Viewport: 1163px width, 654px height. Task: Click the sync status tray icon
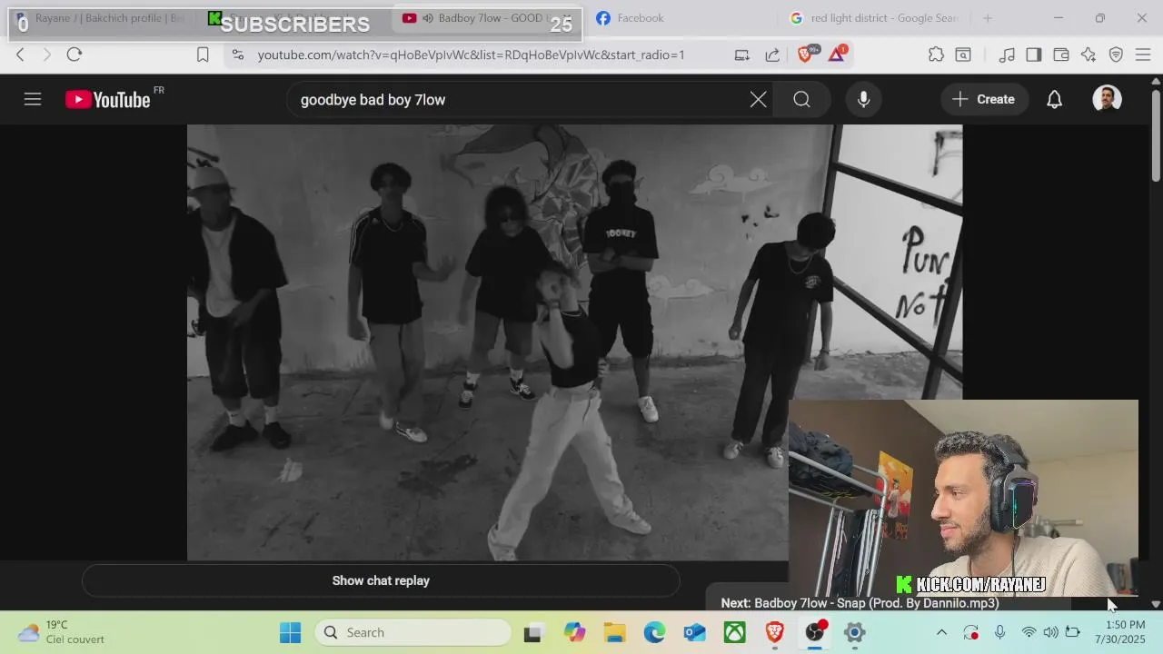[970, 632]
